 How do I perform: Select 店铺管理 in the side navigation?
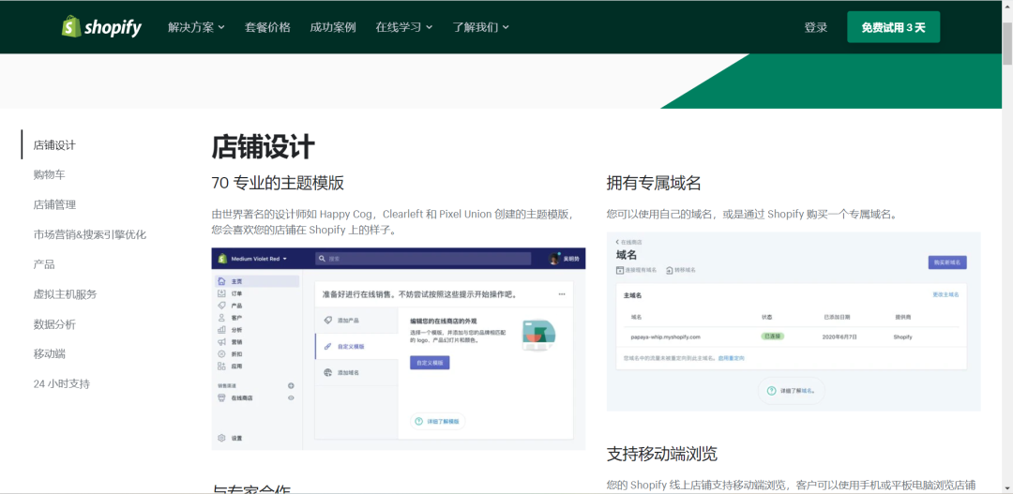pos(55,204)
